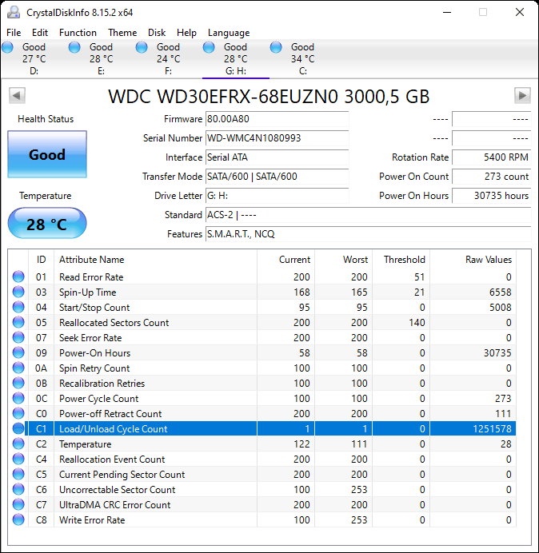The height and width of the screenshot is (553, 539).
Task: Go to previous disk with left arrow
Action: [x=17, y=96]
